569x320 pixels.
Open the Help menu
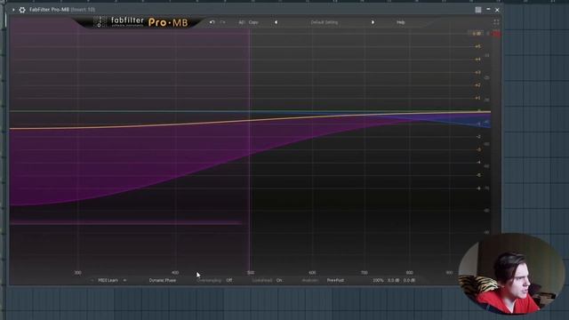(401, 22)
